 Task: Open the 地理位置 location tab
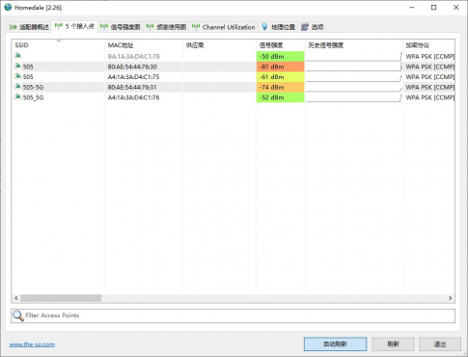(278, 27)
